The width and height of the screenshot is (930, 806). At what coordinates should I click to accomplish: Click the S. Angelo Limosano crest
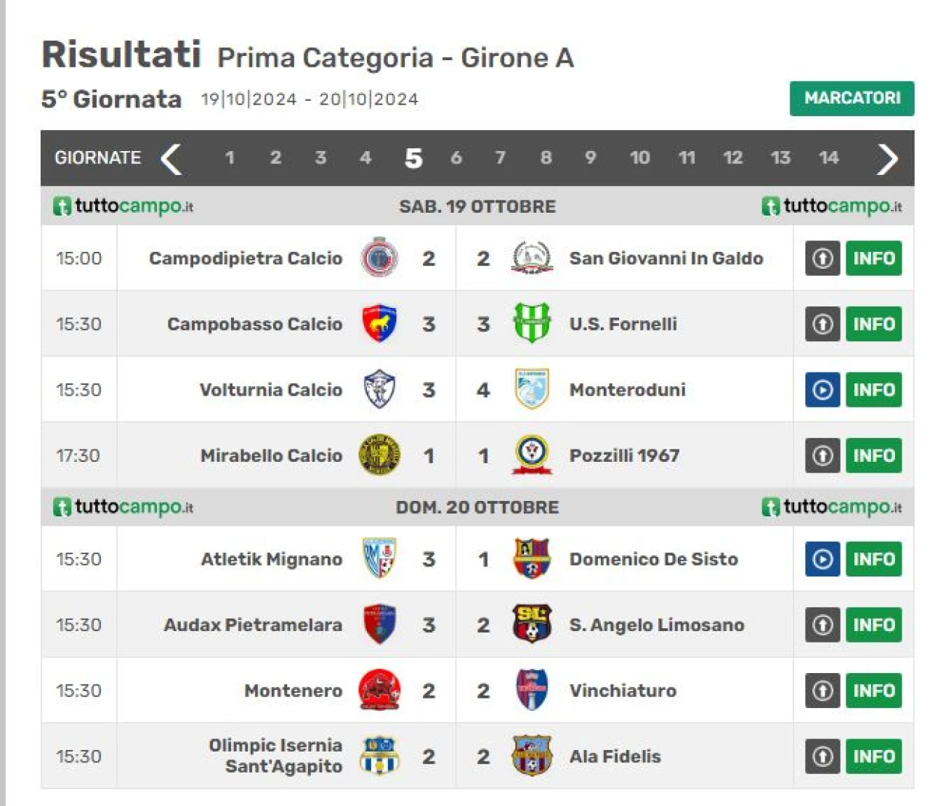532,624
